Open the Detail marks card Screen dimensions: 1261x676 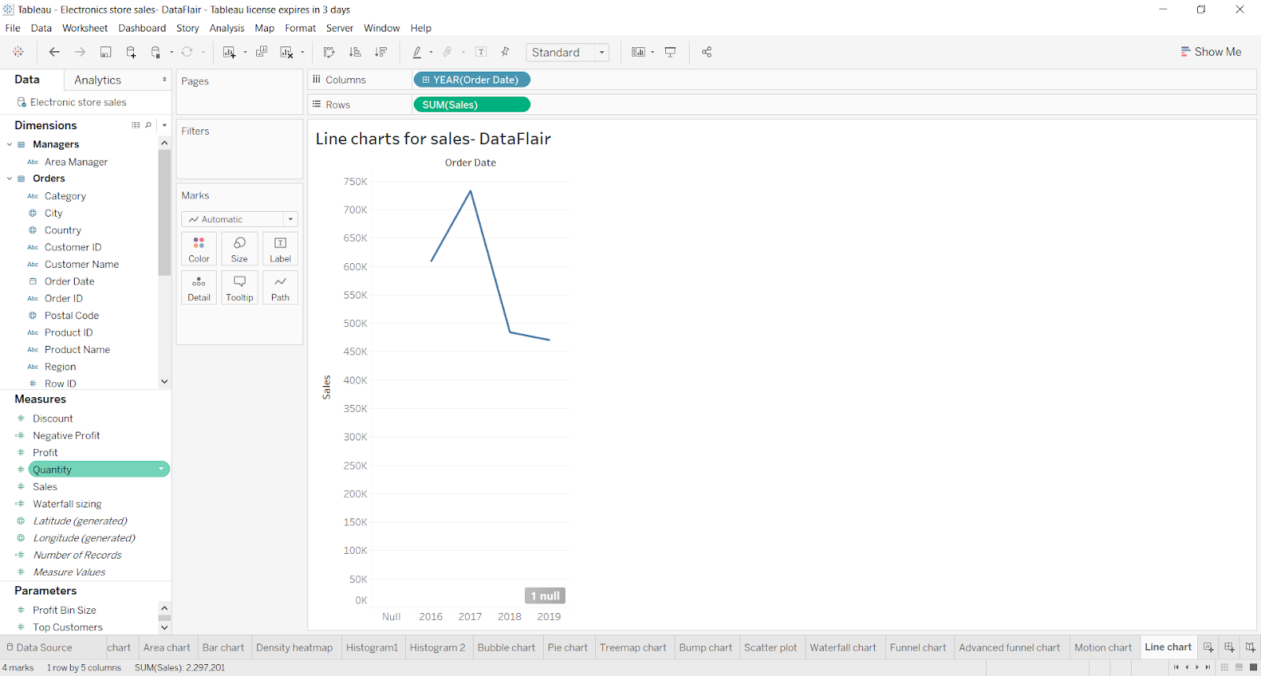click(199, 288)
